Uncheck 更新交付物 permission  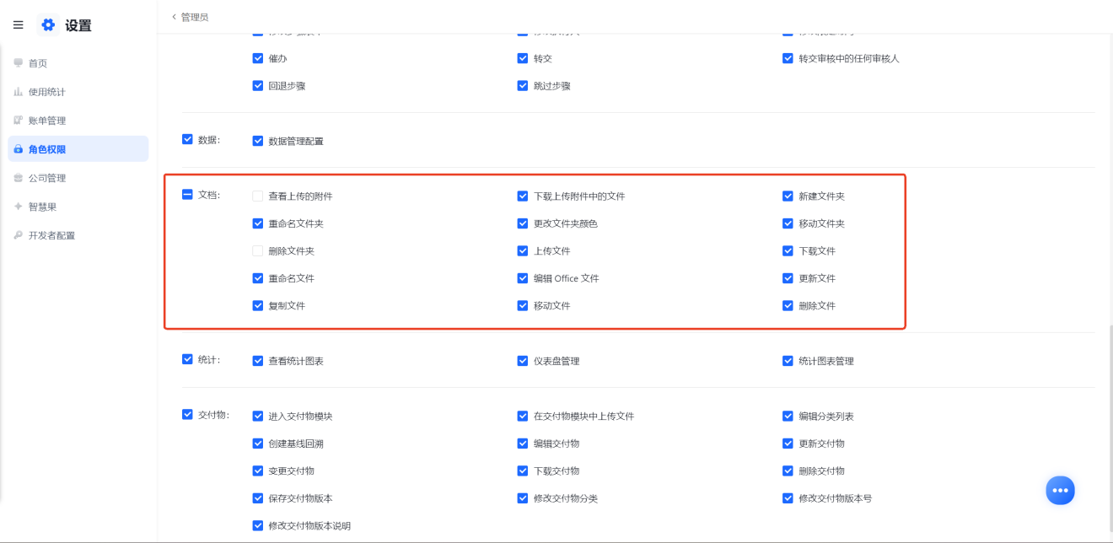[788, 444]
